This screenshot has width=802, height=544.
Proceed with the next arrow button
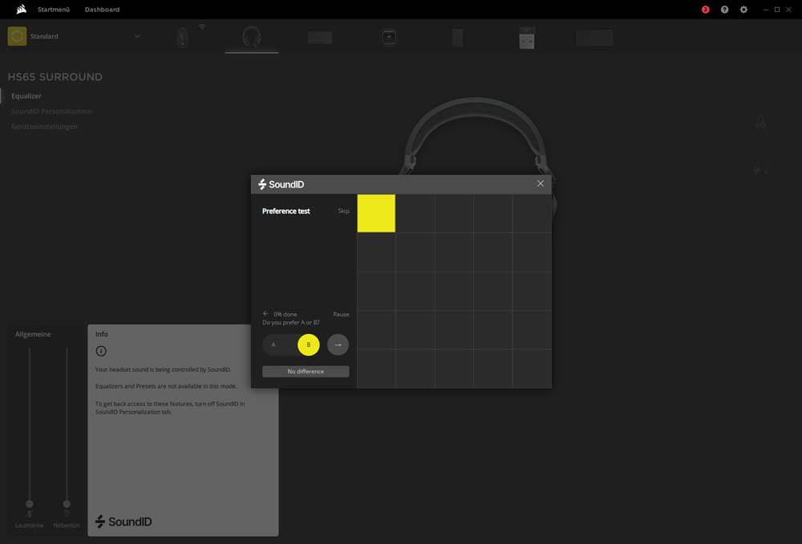[x=338, y=345]
